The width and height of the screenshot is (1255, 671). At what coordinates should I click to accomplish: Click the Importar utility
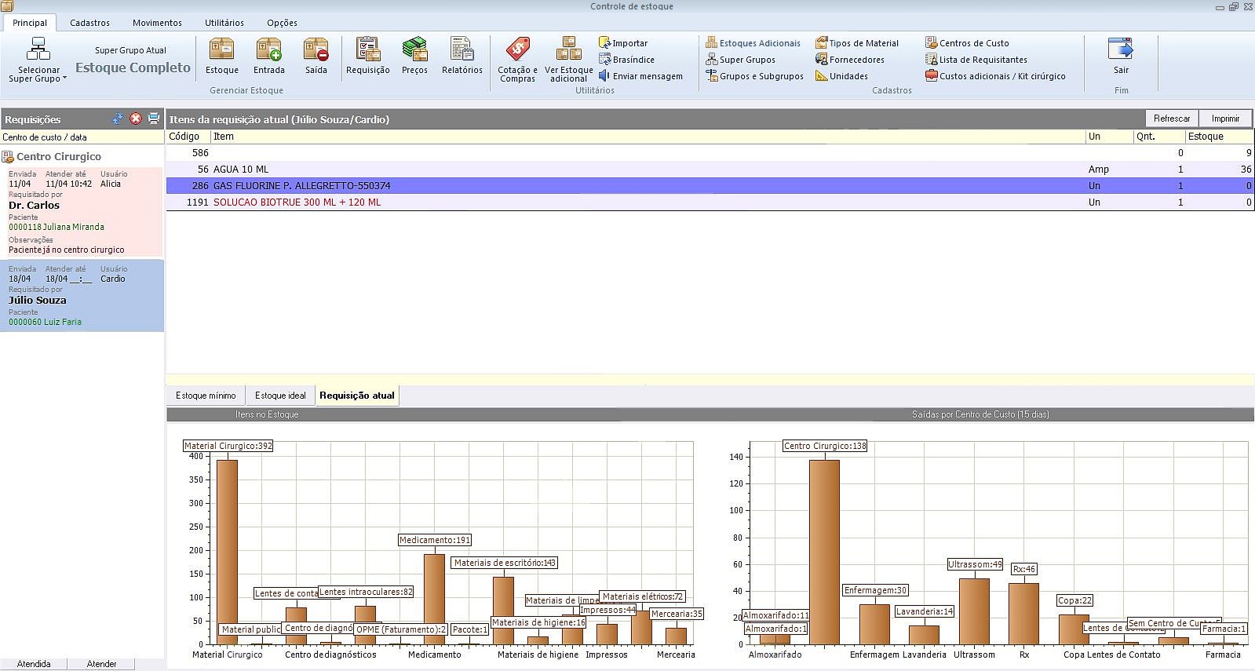pos(624,43)
